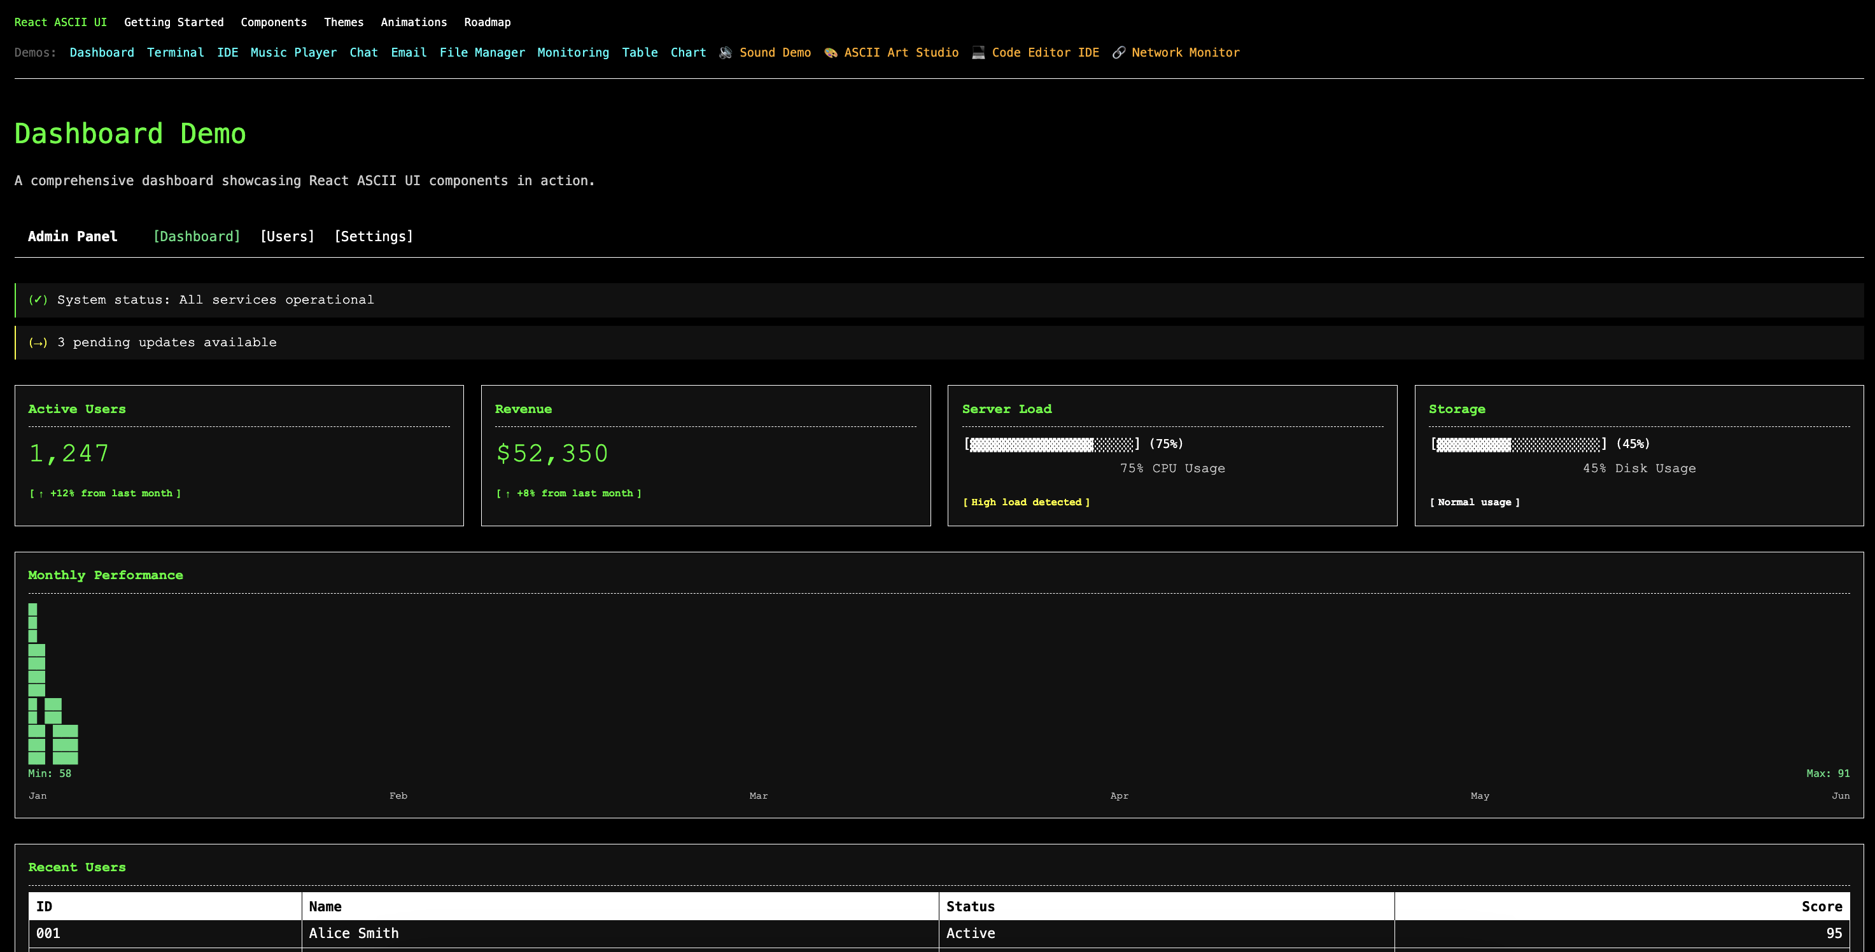Launch Code Editor IDE computer icon
The image size is (1875, 952).
pos(978,52)
